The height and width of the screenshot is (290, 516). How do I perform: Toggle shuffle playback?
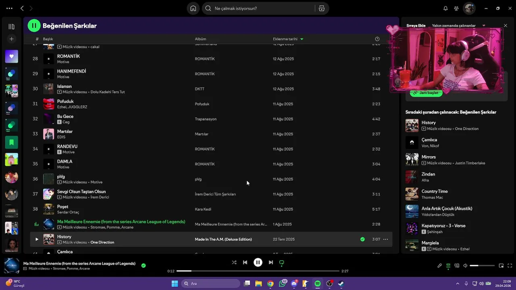point(234,262)
